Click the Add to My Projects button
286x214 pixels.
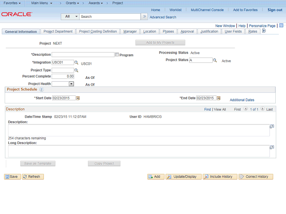pyautogui.click(x=160, y=43)
